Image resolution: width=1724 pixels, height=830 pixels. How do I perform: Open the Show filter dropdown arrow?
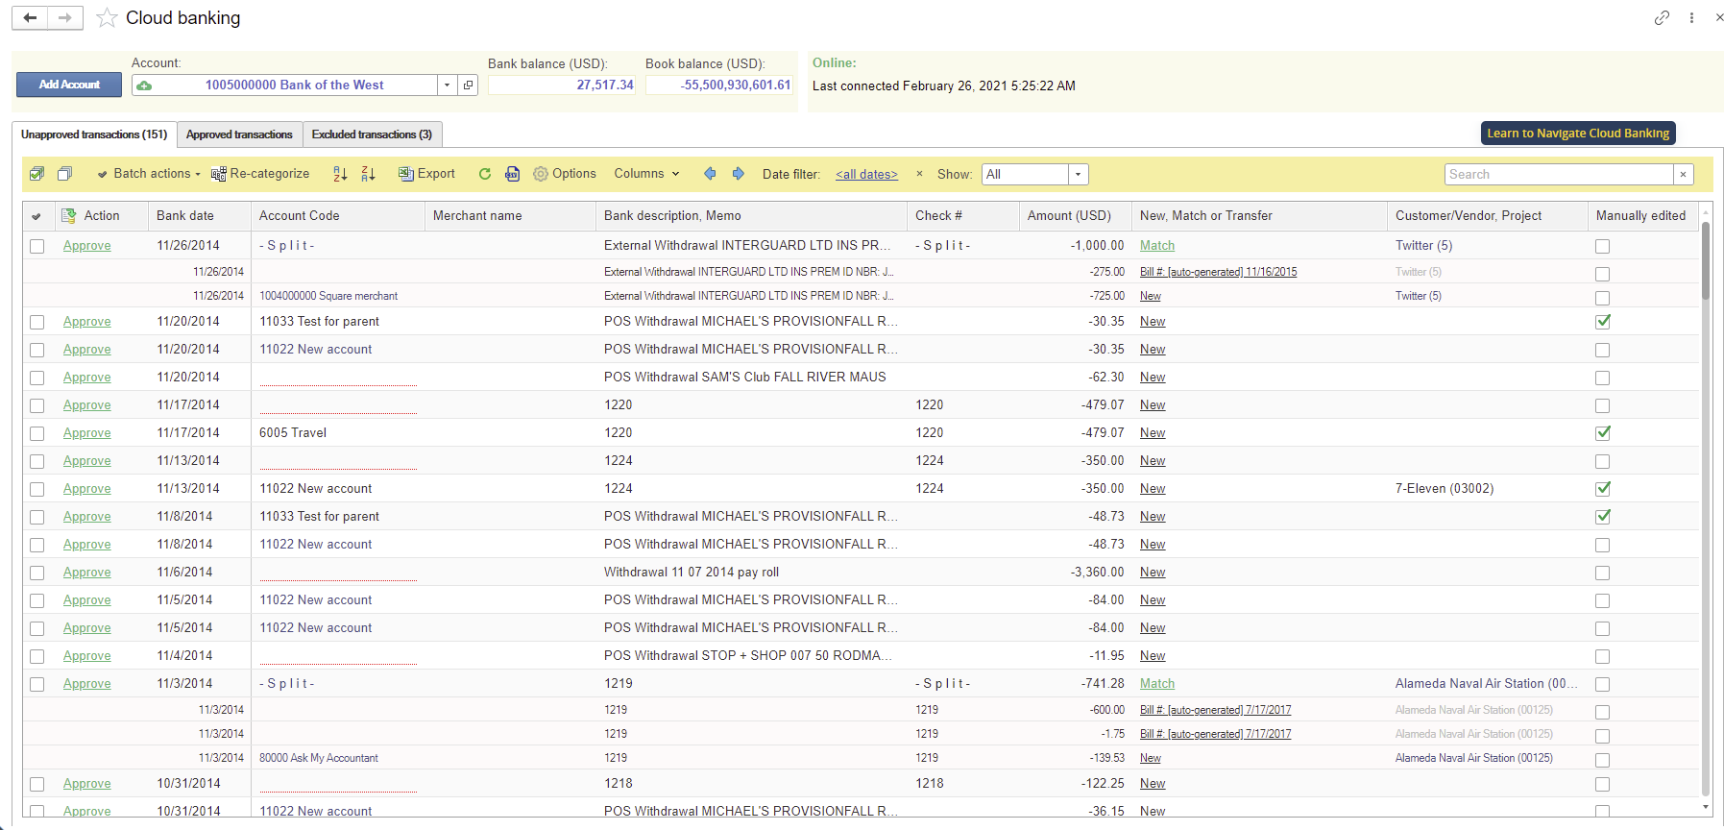point(1079,174)
